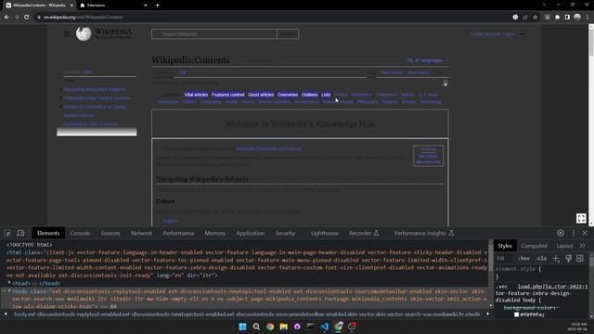Open the Chrome profile avatar menu
This screenshot has width=594, height=334.
tap(577, 17)
